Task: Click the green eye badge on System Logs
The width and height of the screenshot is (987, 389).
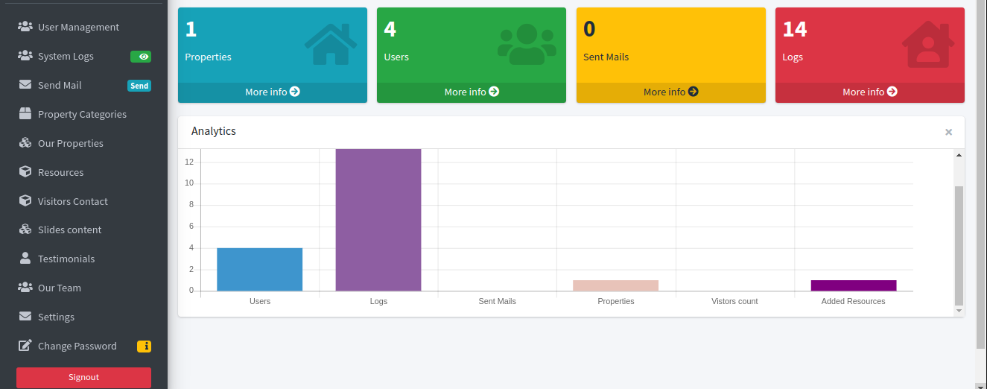Action: [141, 57]
